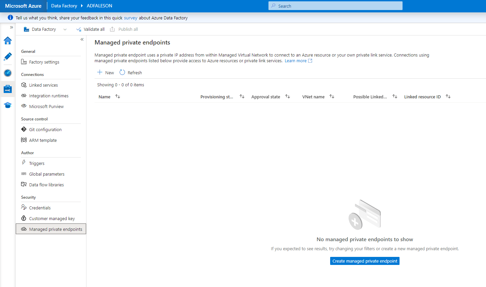Select Validate all in the toolbar
The height and width of the screenshot is (287, 486).
[x=90, y=29]
